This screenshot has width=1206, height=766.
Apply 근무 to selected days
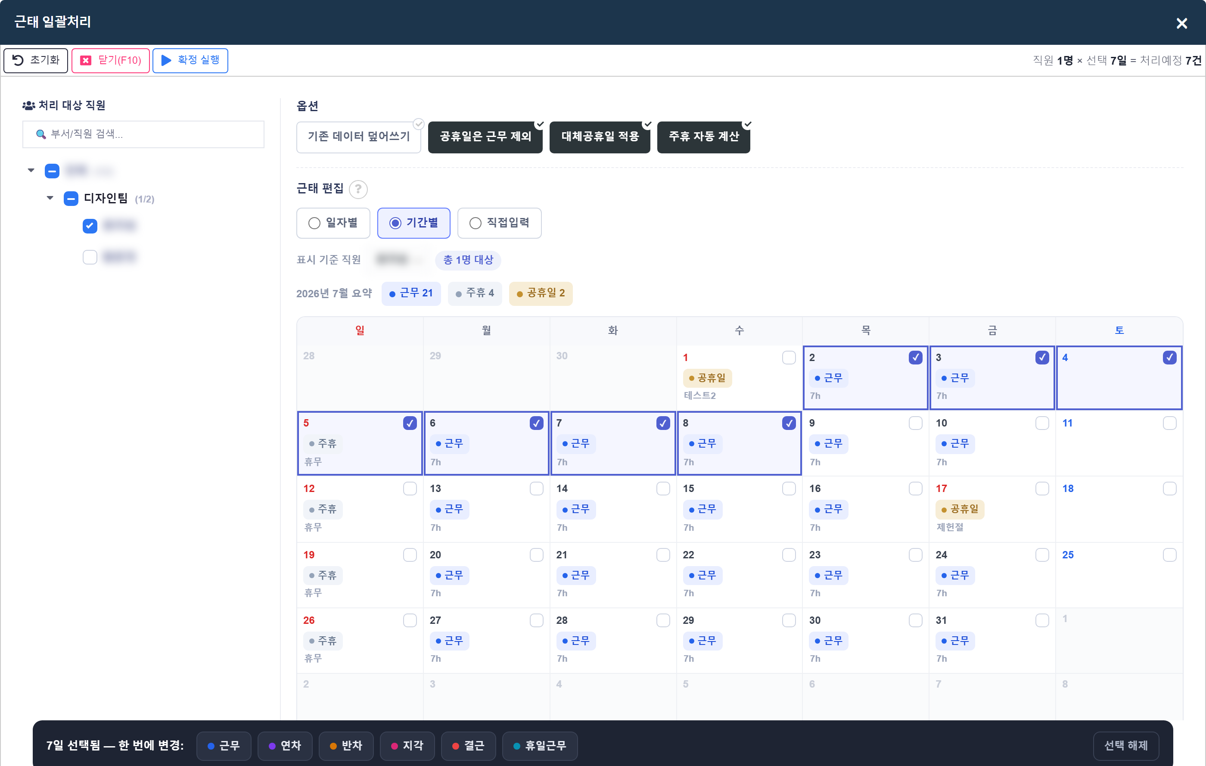click(224, 746)
